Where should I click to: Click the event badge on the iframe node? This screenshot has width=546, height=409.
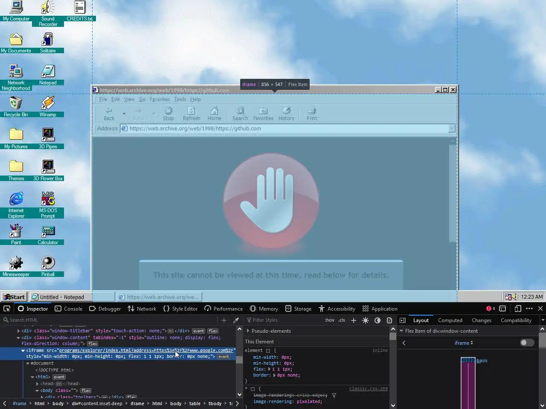click(224, 357)
